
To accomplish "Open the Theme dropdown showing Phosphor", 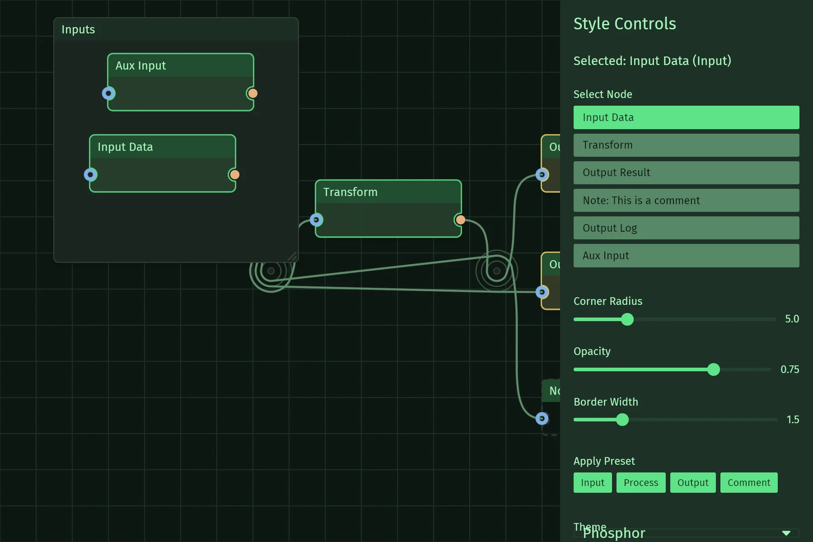I will 686,533.
